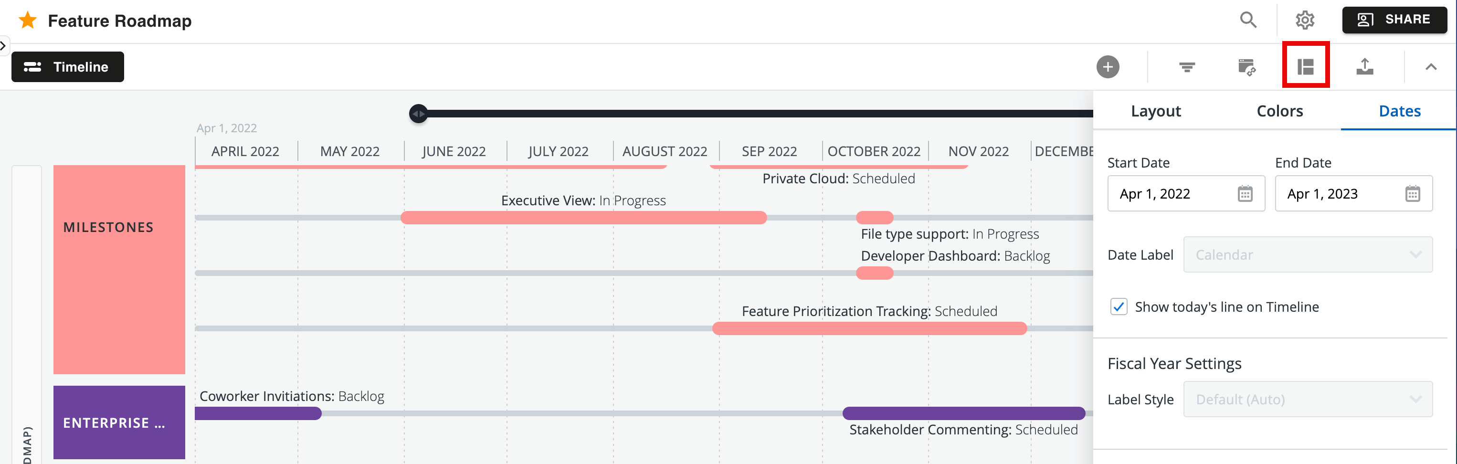1457x464 pixels.
Task: Click the embed/link sharing icon
Action: 1246,66
